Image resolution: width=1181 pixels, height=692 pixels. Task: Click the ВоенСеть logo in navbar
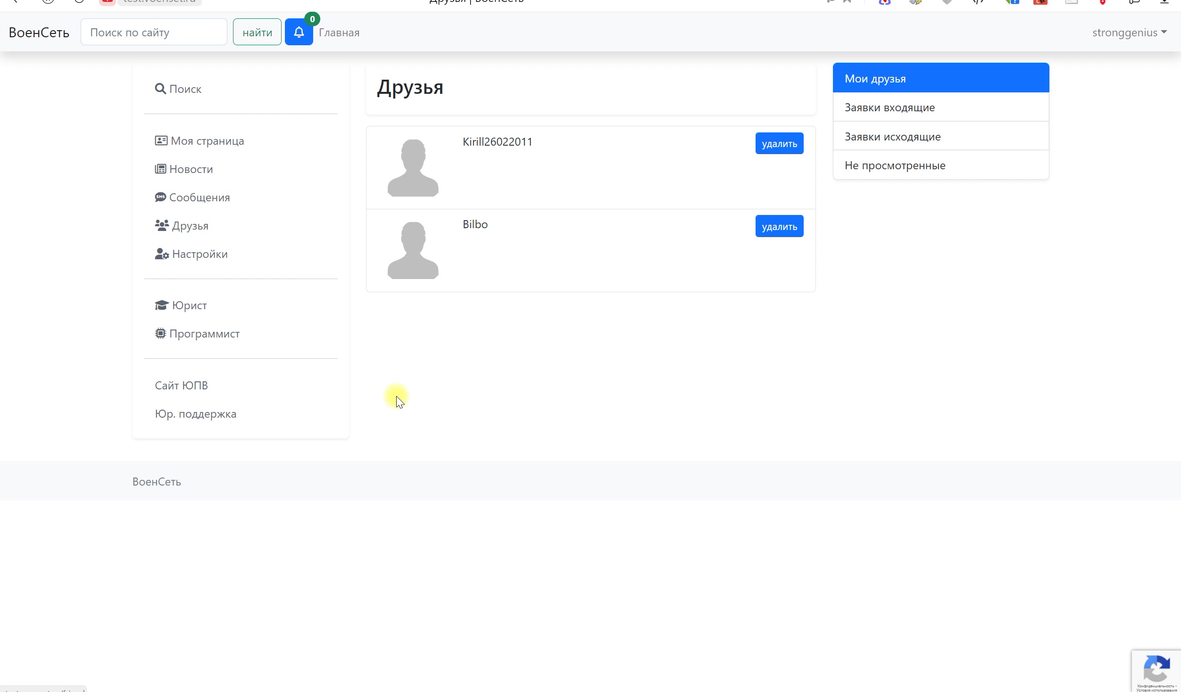click(x=39, y=33)
